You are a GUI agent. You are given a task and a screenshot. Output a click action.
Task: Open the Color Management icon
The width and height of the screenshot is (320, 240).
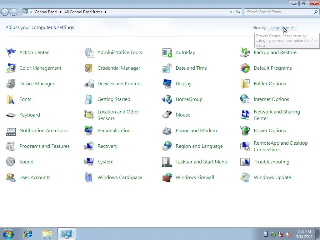tap(11, 68)
